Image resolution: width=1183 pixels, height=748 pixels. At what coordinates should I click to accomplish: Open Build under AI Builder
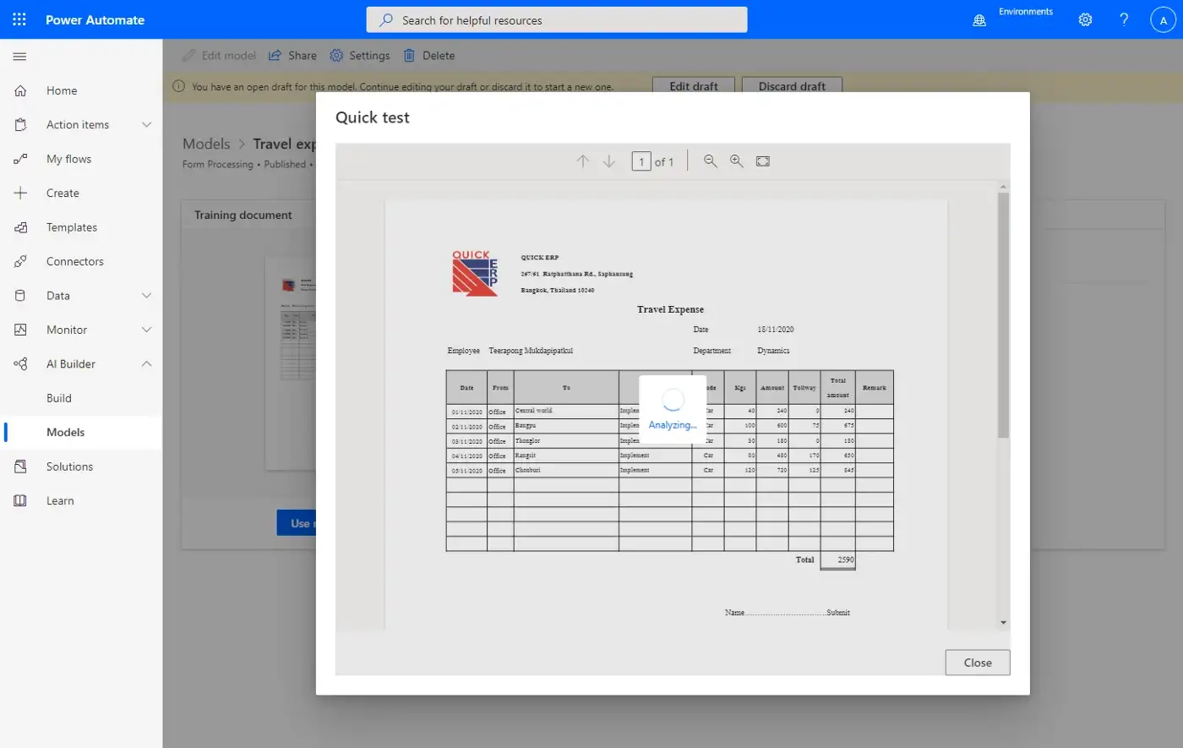click(59, 398)
